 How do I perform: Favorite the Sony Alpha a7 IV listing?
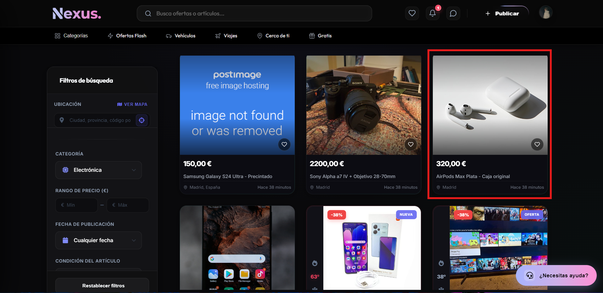[x=411, y=144]
